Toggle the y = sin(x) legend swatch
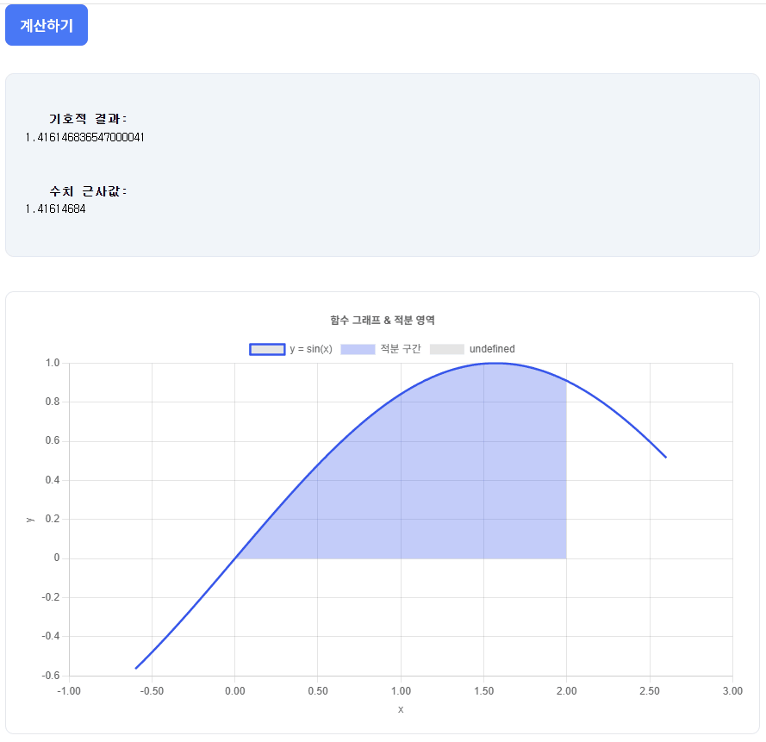 pos(267,349)
